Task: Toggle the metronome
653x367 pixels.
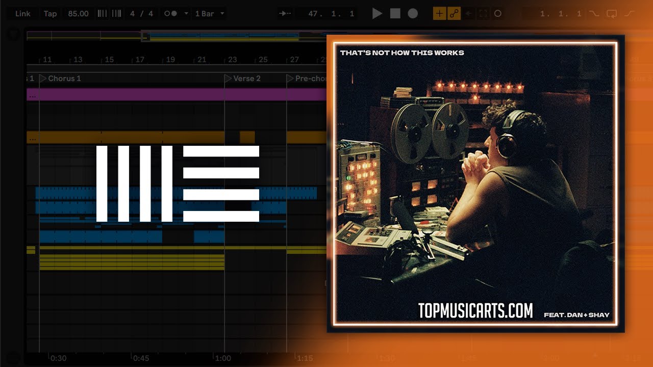Action: point(170,14)
